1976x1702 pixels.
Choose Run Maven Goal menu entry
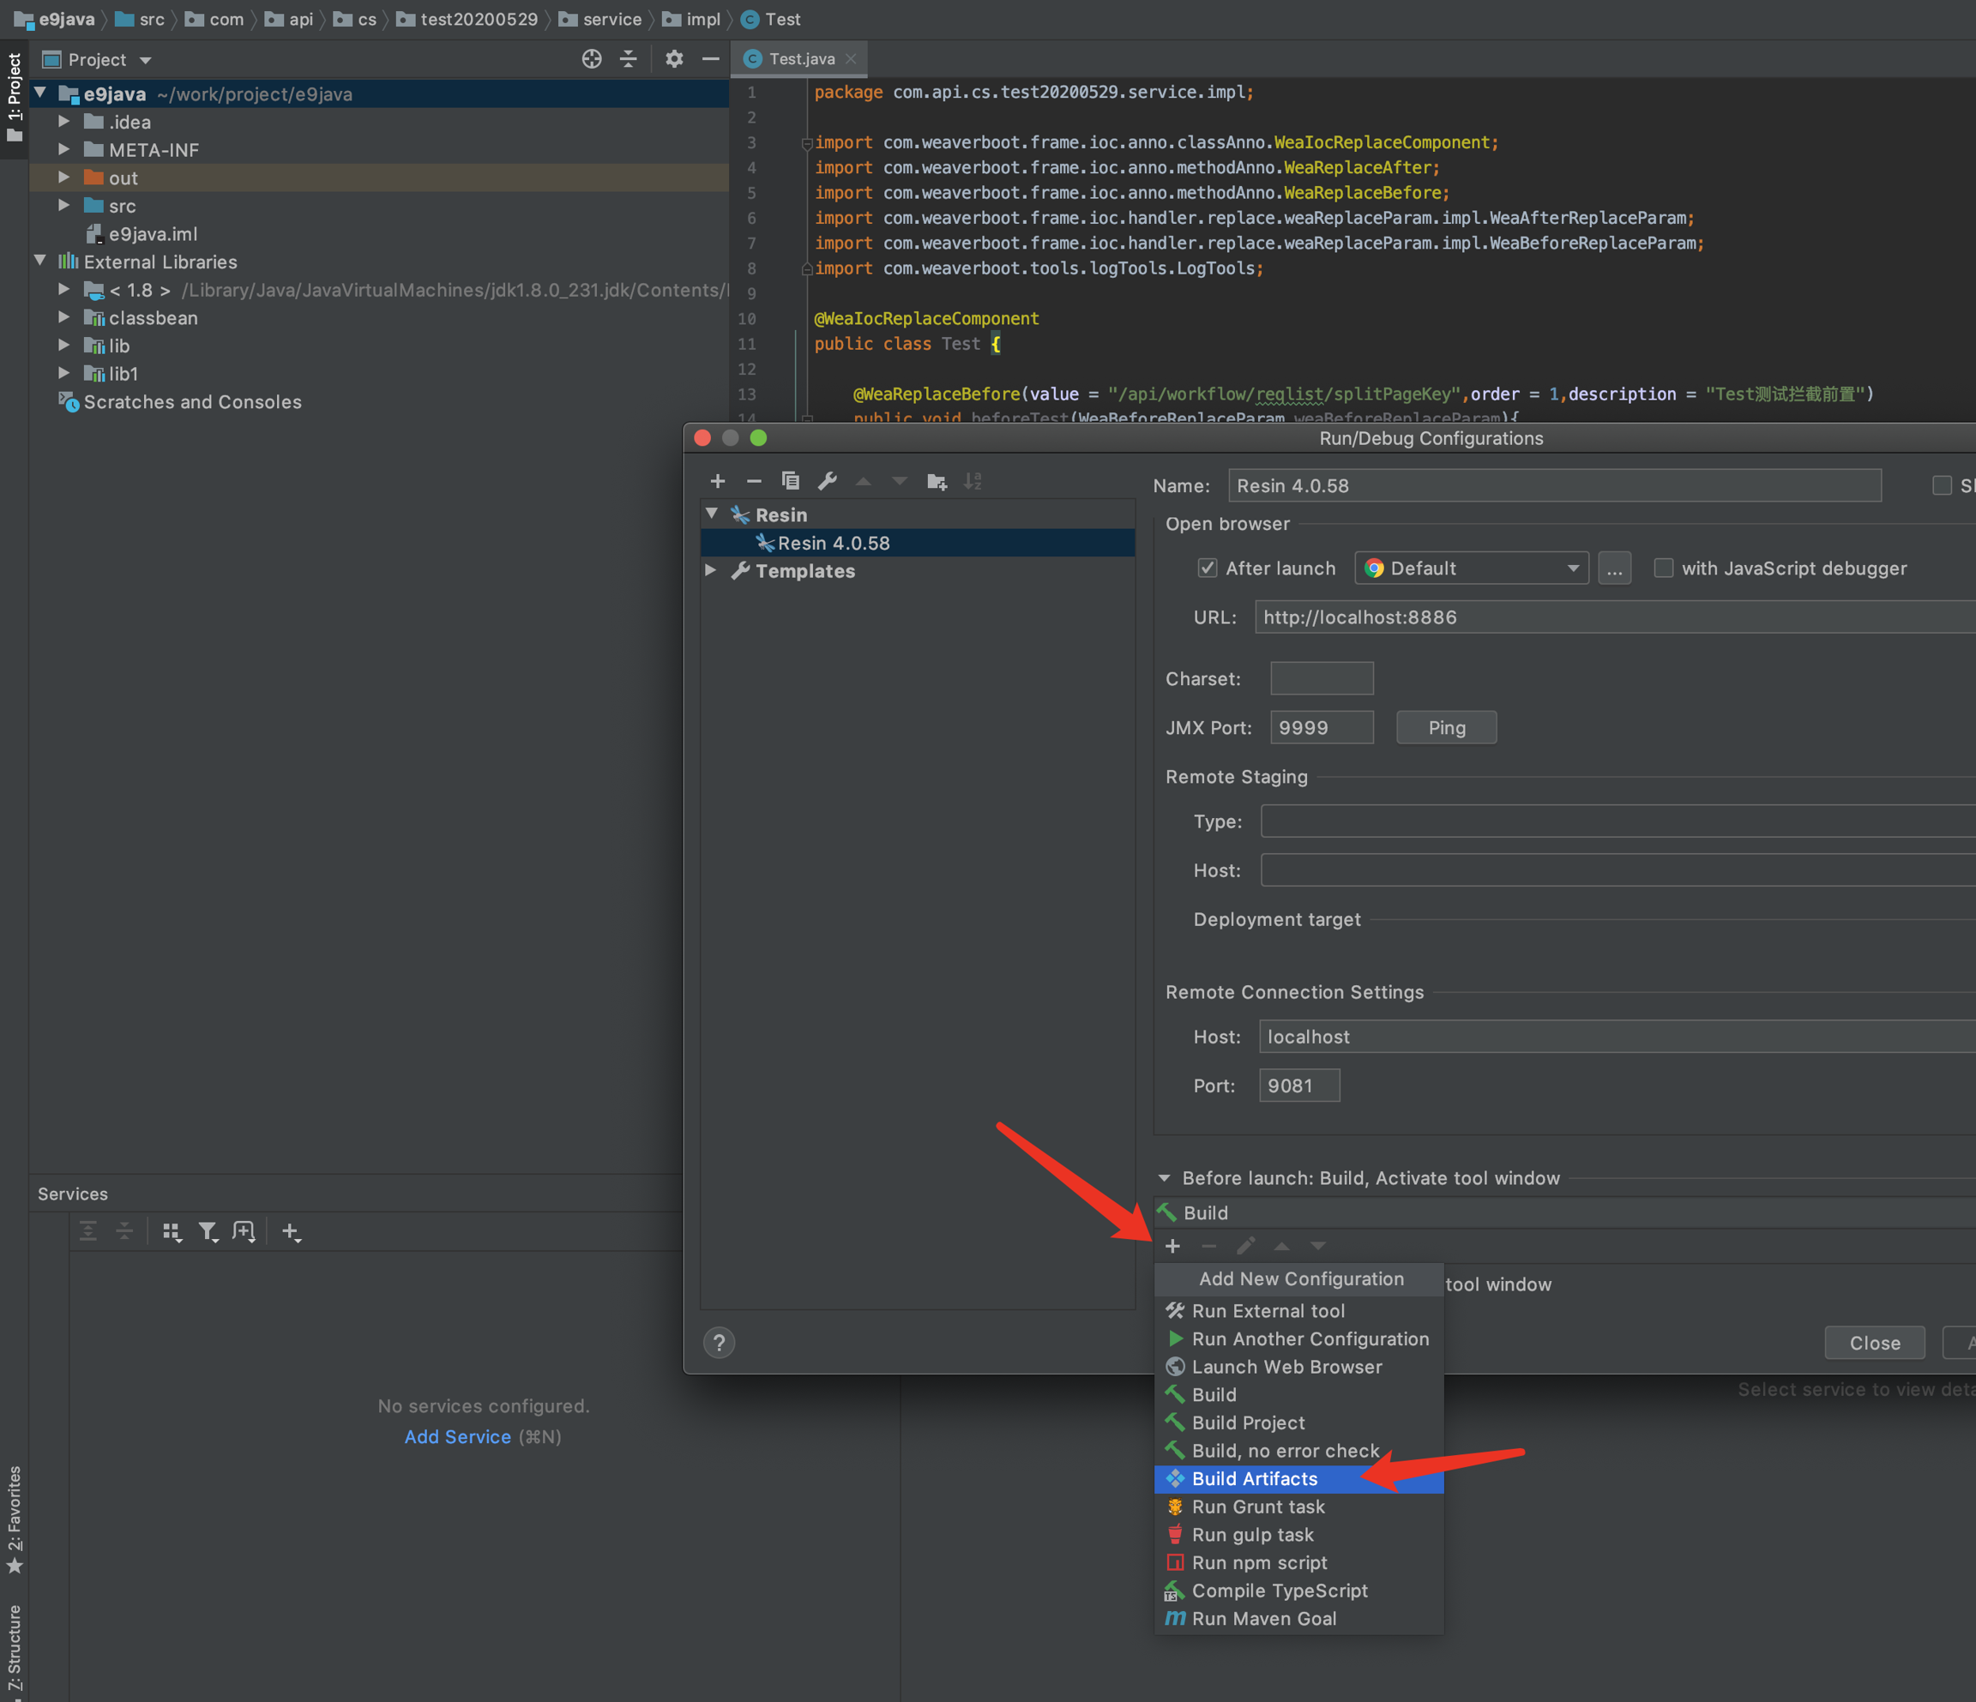click(x=1263, y=1619)
